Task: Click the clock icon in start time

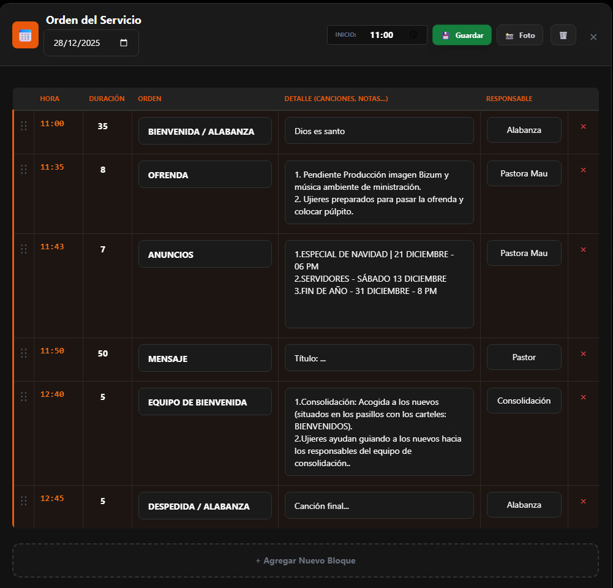Action: pyautogui.click(x=413, y=35)
